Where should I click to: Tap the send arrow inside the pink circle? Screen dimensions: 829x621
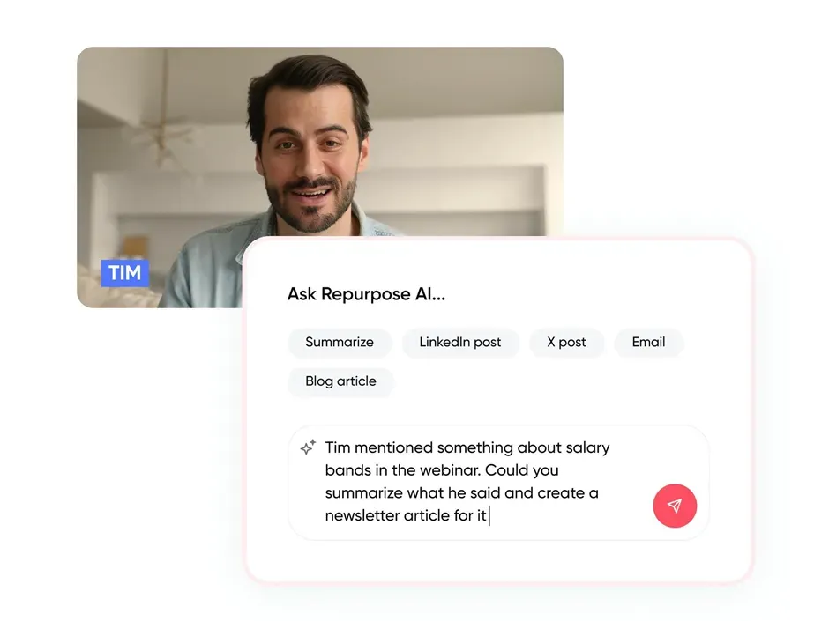point(675,506)
